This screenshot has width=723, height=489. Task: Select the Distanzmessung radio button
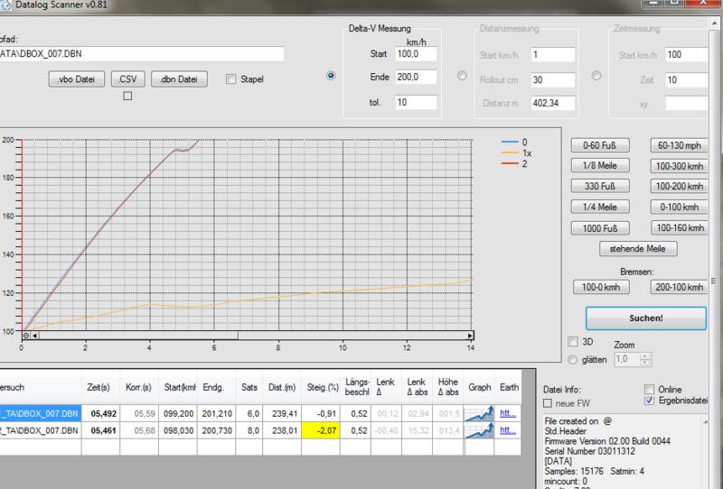(463, 75)
